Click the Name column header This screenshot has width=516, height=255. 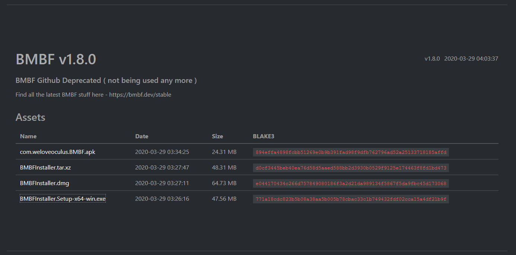coord(28,136)
